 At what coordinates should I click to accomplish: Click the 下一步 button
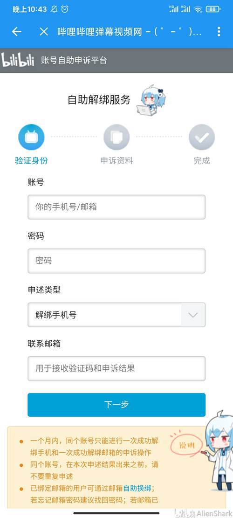[x=116, y=405]
